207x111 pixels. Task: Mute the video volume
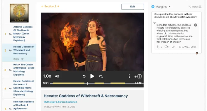(x=57, y=76)
